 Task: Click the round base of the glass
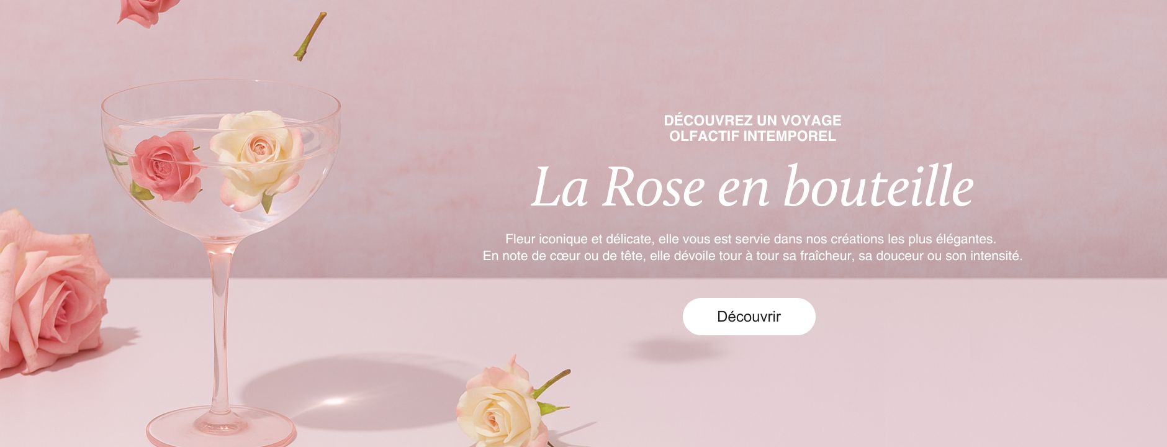pos(220,428)
